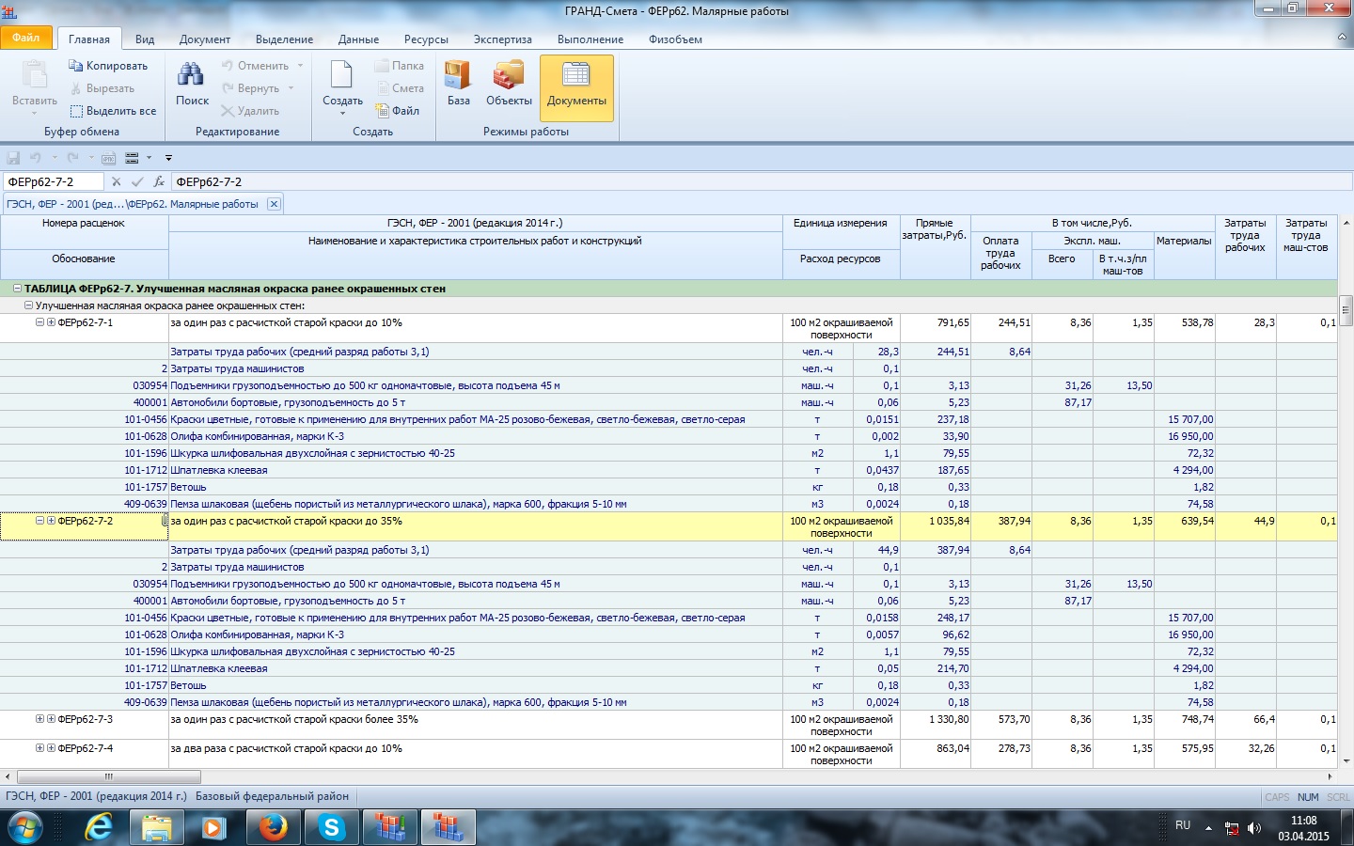Open Поиск binoculars search tool

192,85
